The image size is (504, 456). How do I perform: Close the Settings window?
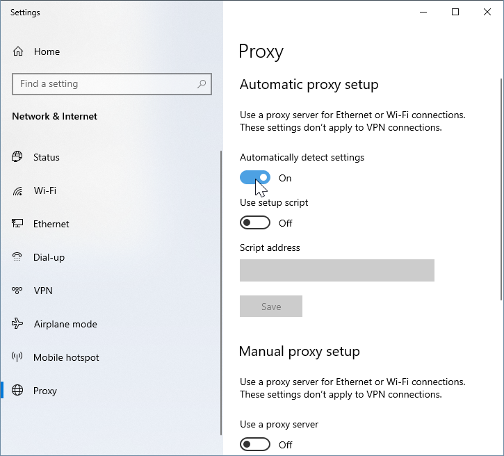coord(487,13)
